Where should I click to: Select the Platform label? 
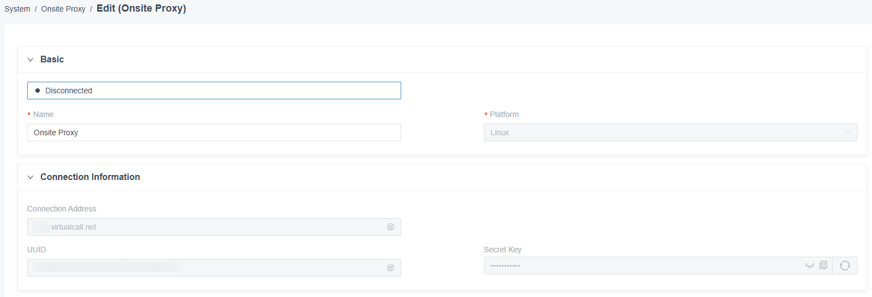click(x=504, y=114)
